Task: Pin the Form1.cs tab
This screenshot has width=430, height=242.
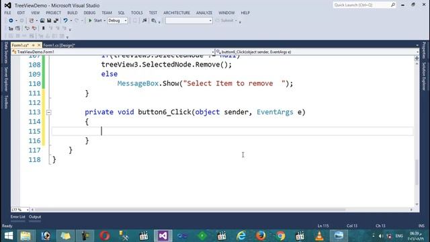Action: point(33,45)
